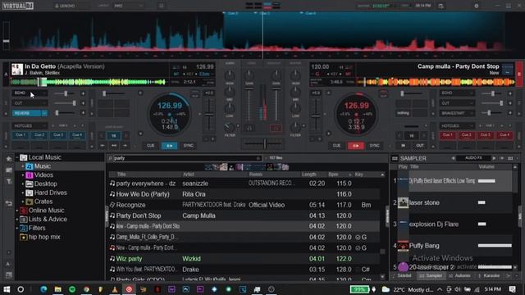Switch to the Karaoke tab
This screenshot has width=525, height=295.
click(x=489, y=276)
